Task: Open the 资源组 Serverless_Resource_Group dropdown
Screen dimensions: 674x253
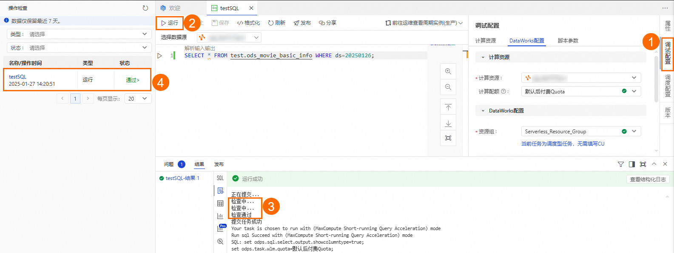Action: [581, 132]
